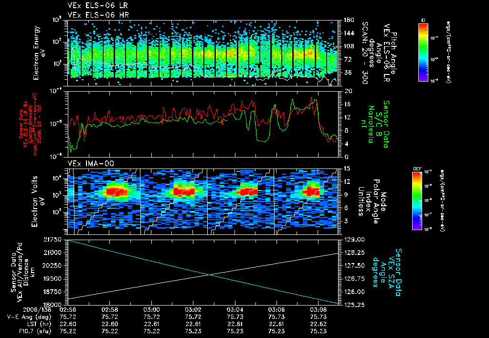Click the '125.25' SZA tick label

coord(354,305)
